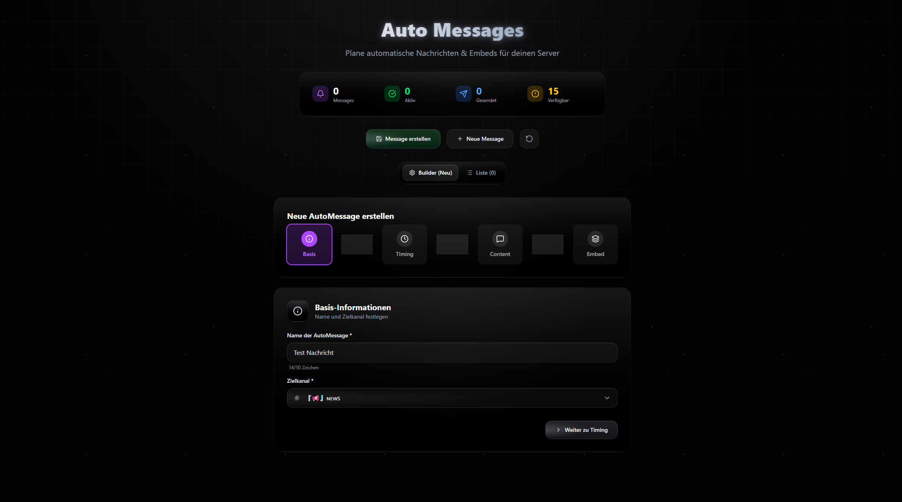The image size is (902, 502).
Task: Click Weiter zu Timing
Action: [x=581, y=430]
